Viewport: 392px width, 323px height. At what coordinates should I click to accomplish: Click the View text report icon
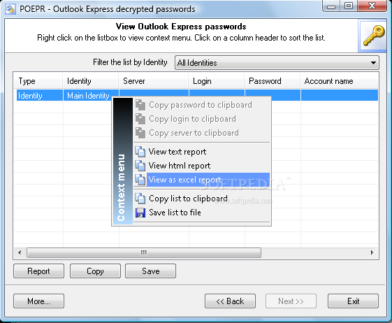140,152
